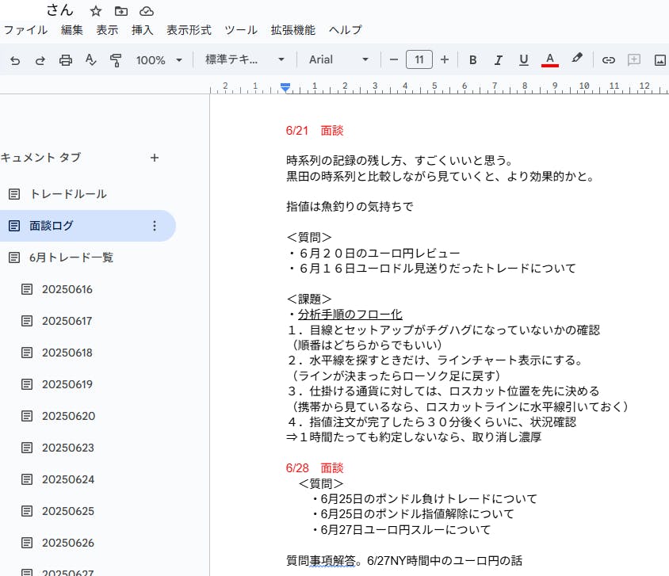Open the 挿入 menu
669x576 pixels.
142,30
